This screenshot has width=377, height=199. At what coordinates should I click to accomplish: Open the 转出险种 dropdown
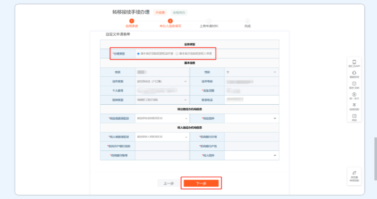coord(252,118)
